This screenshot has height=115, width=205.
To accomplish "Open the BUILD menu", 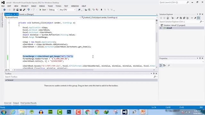I will [34, 6].
